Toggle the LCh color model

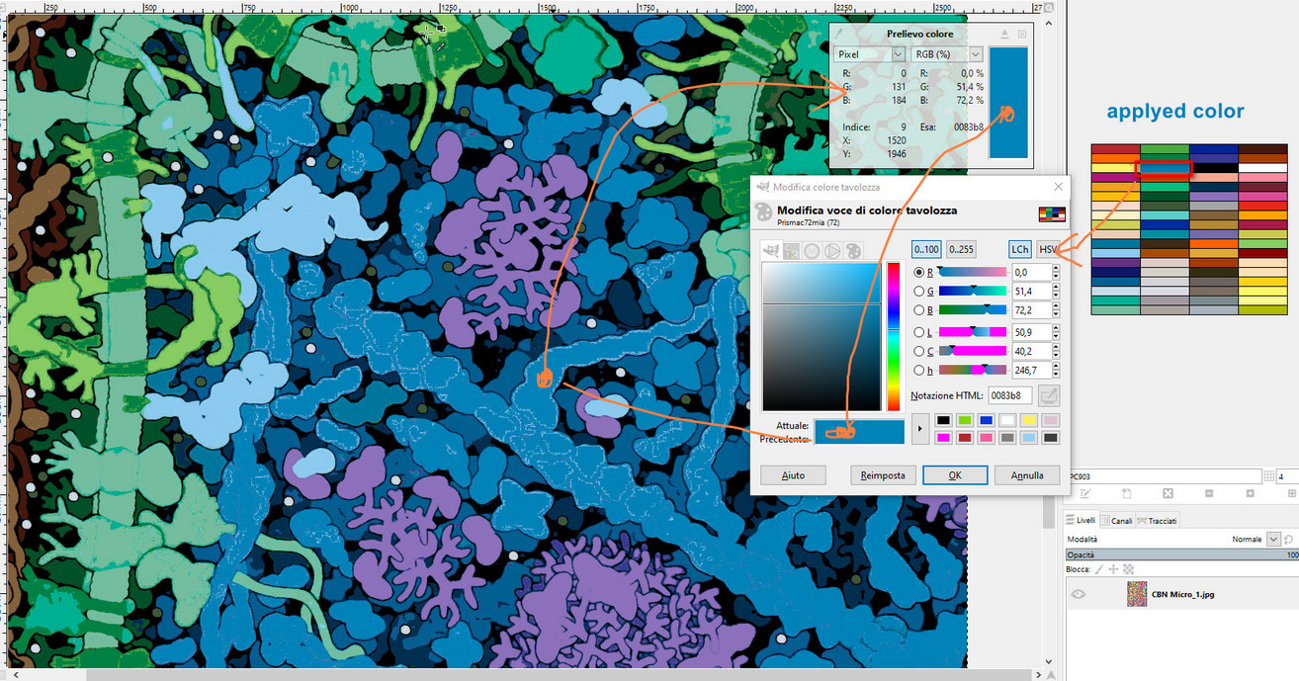coord(1019,249)
